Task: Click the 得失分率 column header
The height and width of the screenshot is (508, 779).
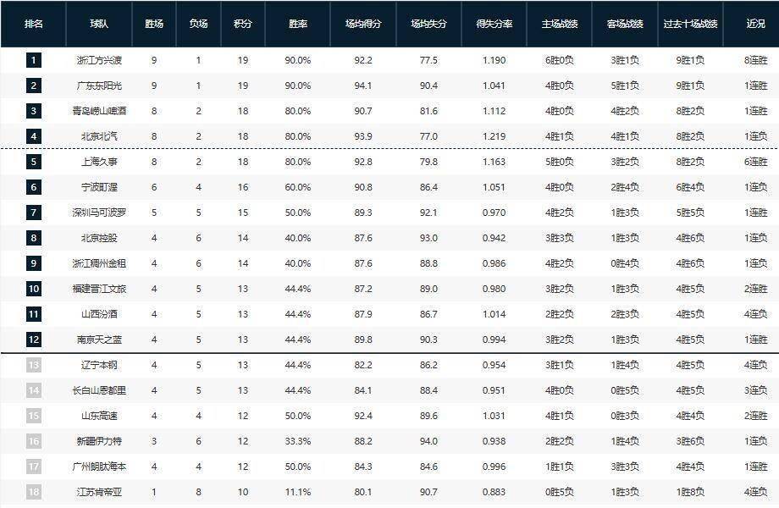Action: 494,24
